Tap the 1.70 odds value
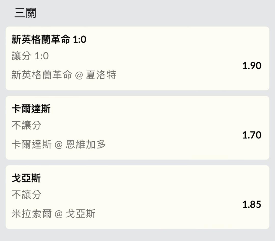Screen dimensions: 275x241 252,135
